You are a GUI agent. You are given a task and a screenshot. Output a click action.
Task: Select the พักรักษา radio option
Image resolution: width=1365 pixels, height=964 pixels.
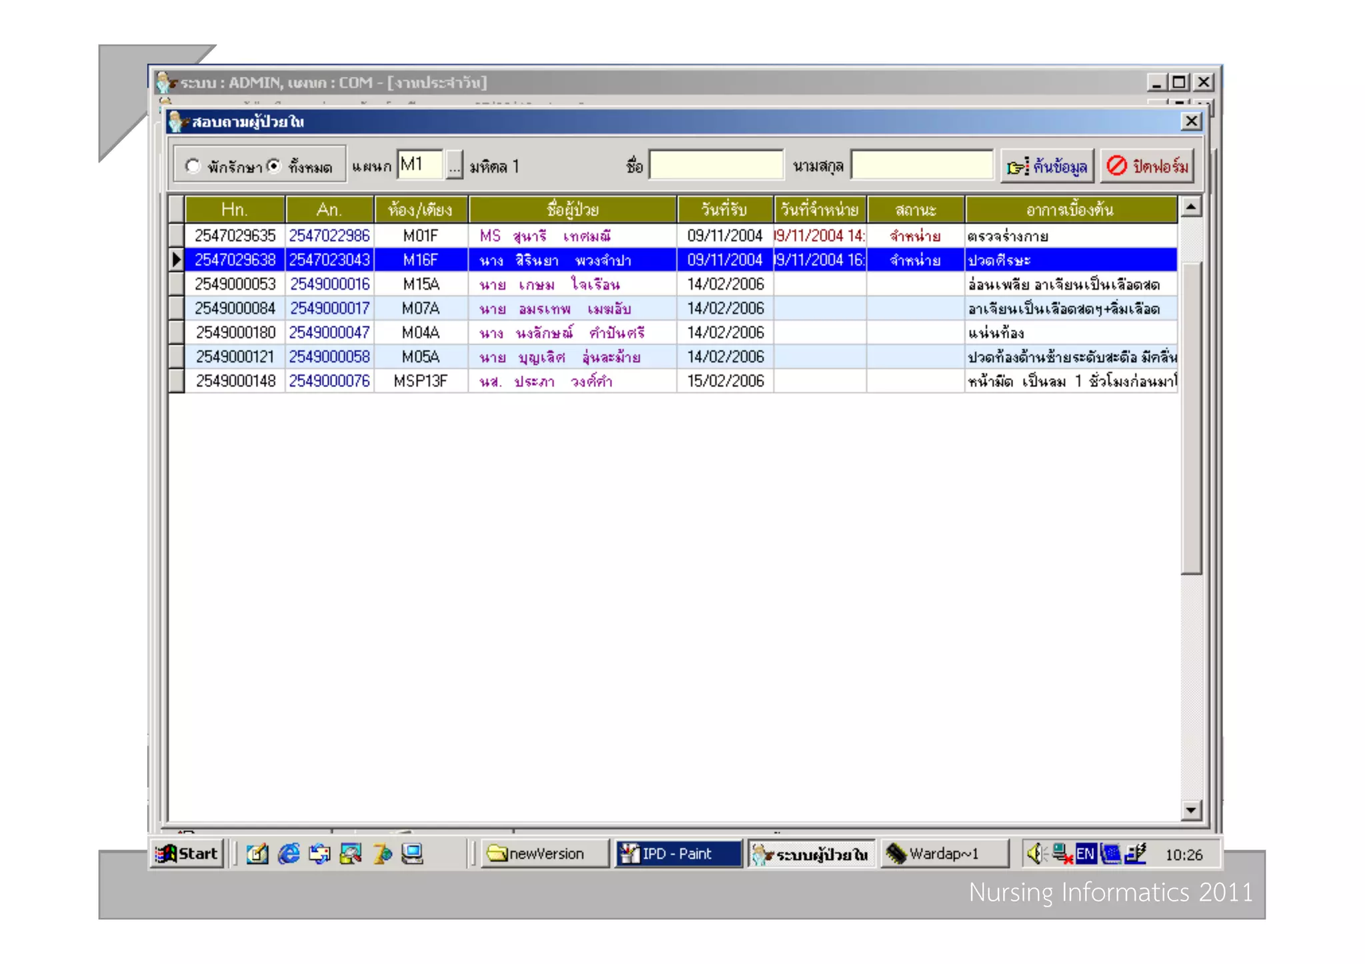pyautogui.click(x=193, y=166)
